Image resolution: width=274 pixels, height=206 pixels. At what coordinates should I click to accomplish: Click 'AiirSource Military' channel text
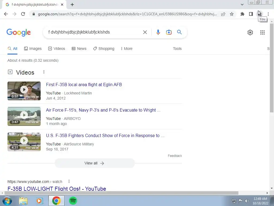(x=79, y=144)
